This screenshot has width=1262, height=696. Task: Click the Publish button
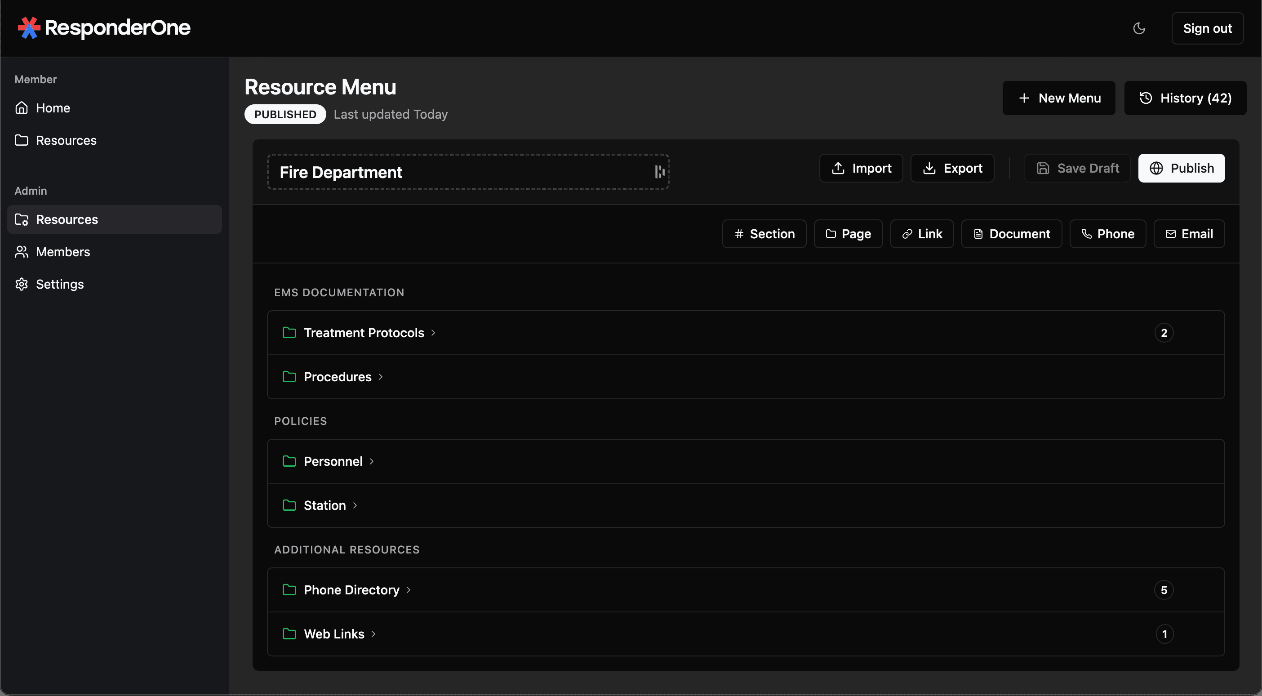(x=1181, y=168)
